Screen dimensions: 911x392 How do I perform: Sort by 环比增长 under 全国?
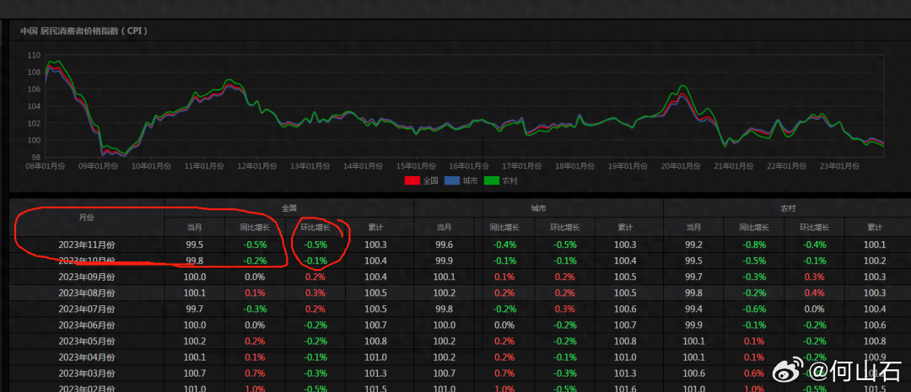(x=315, y=227)
